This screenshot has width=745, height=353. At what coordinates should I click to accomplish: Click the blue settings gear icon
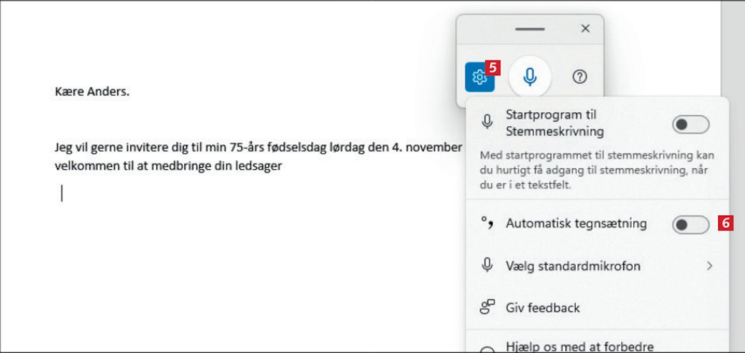coord(480,77)
